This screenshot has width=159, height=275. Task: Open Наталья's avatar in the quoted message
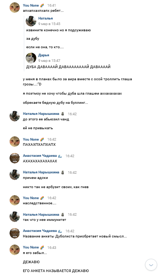click(x=31, y=21)
